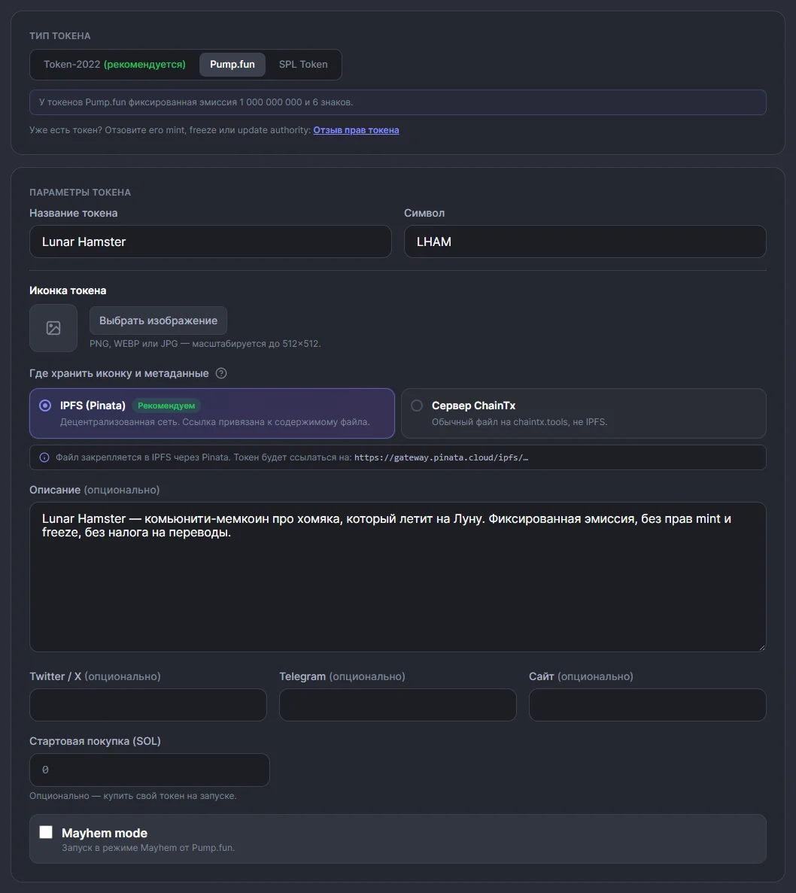Click the Децентрализованная сеть description text

(x=214, y=422)
